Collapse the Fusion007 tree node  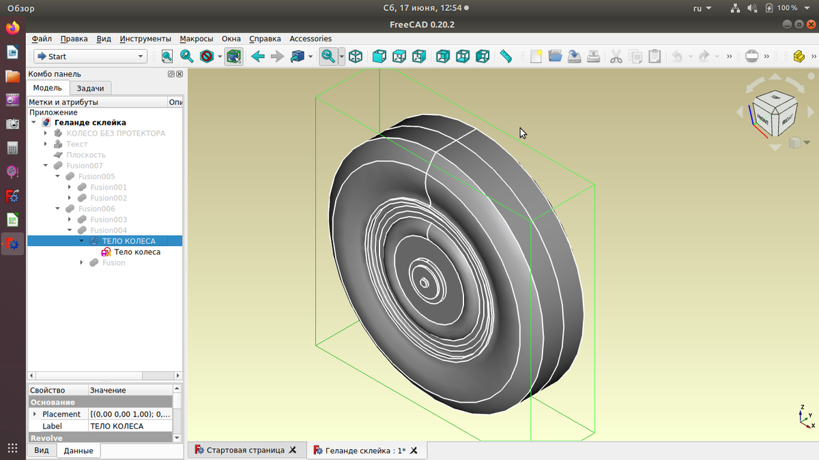pyautogui.click(x=46, y=166)
